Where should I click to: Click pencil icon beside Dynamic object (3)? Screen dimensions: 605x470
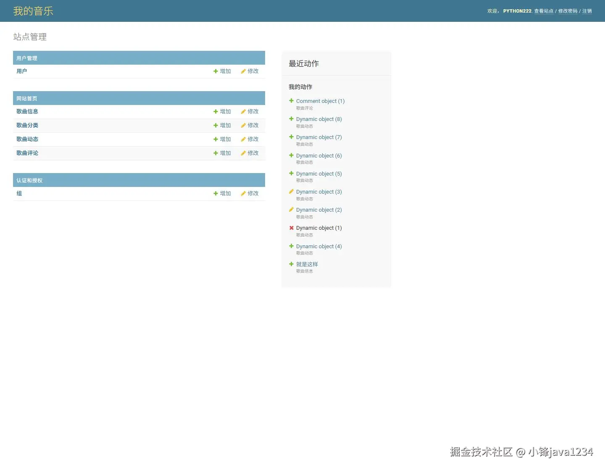[291, 192]
